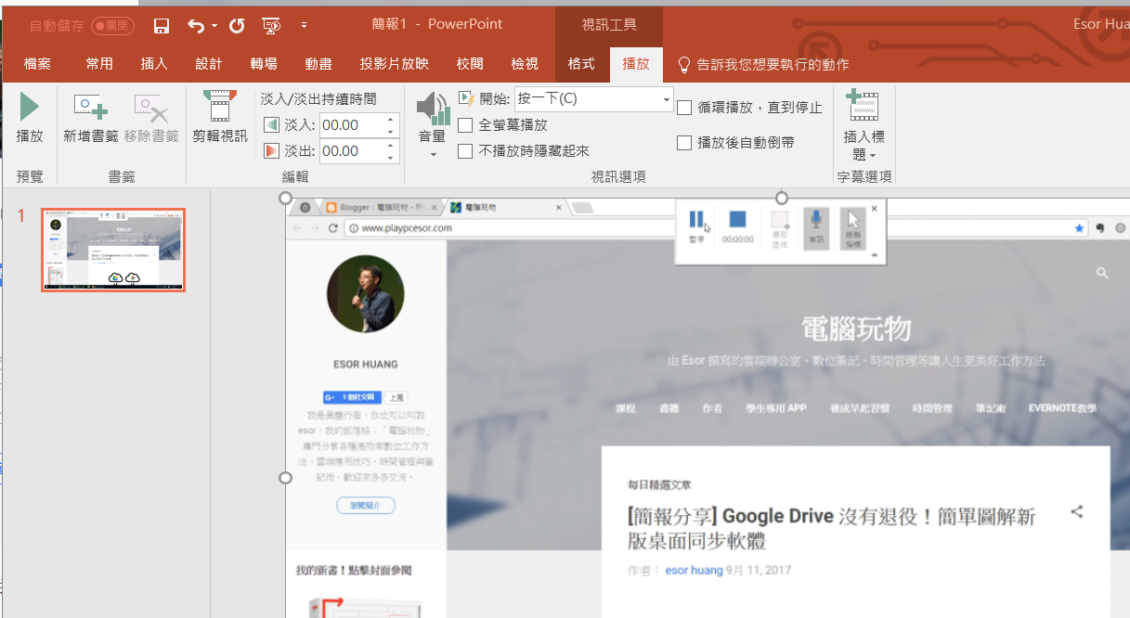The height and width of the screenshot is (618, 1130).
Task: Enable 全螢幕播放 checkbox
Action: pos(466,124)
